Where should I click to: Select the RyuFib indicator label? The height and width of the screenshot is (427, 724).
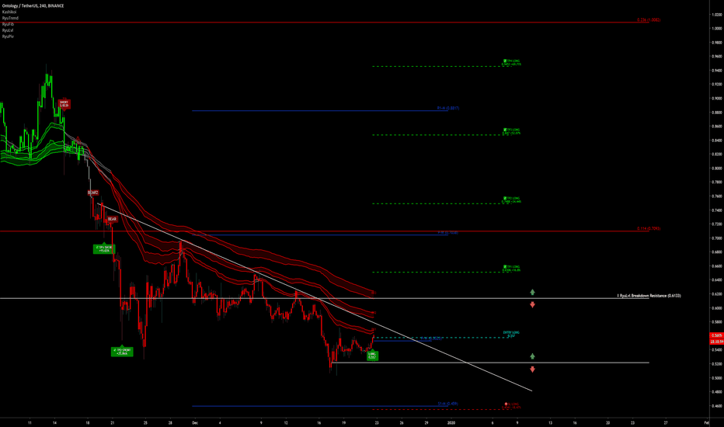[x=8, y=24]
